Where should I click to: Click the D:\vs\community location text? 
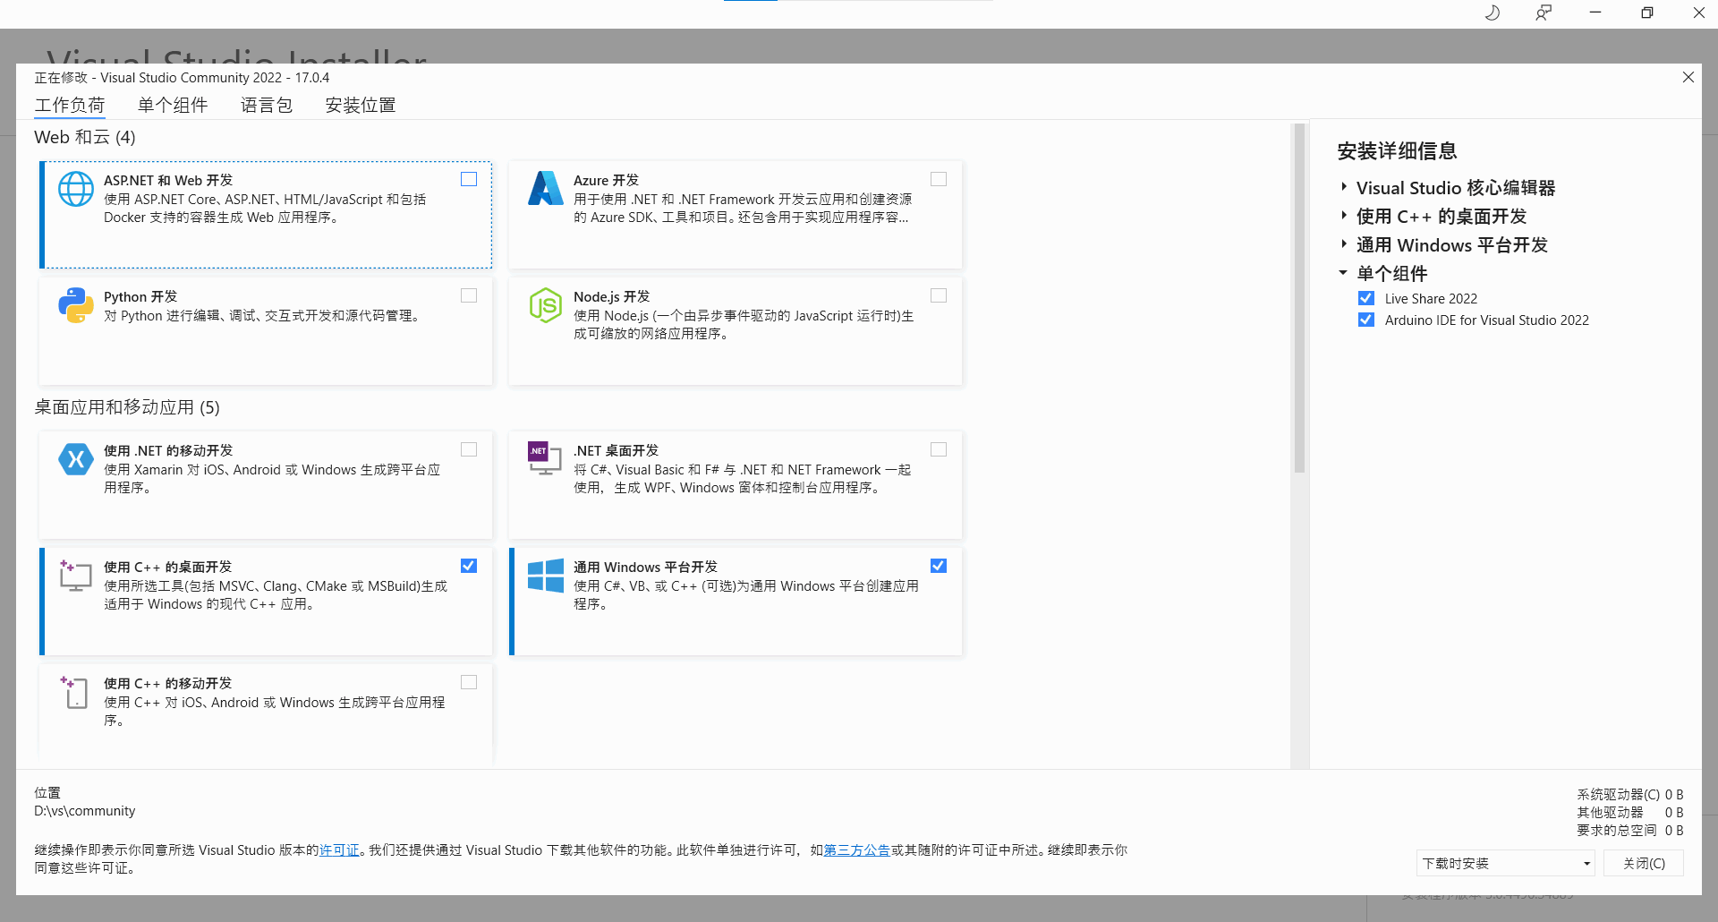[x=85, y=811]
